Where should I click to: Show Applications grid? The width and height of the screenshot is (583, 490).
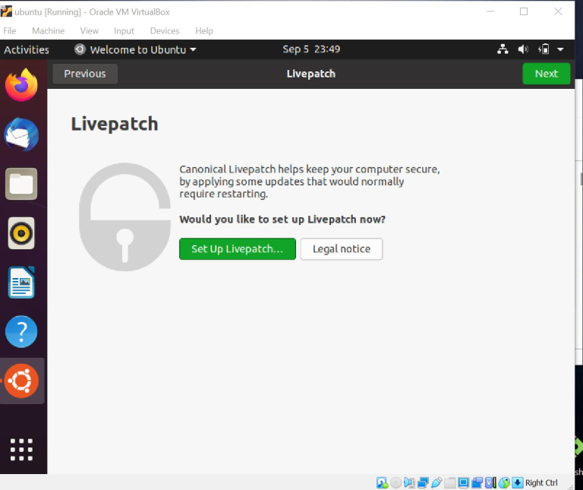point(22,449)
